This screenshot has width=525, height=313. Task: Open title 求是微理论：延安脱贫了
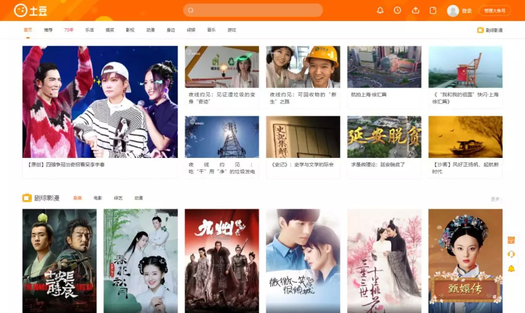coord(378,165)
